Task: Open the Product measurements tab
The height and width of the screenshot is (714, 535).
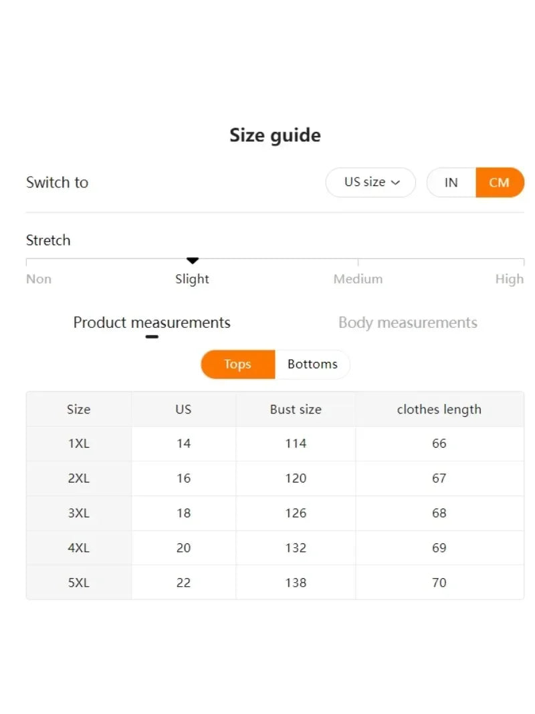Action: [152, 323]
